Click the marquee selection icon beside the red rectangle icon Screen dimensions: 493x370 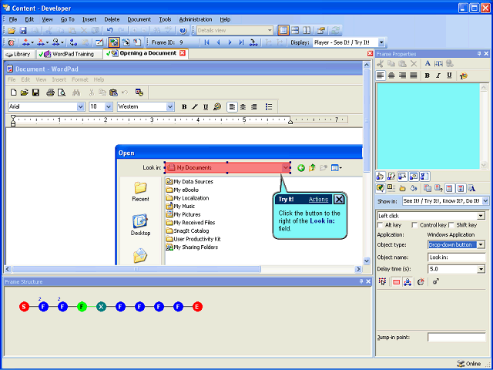coord(382,281)
